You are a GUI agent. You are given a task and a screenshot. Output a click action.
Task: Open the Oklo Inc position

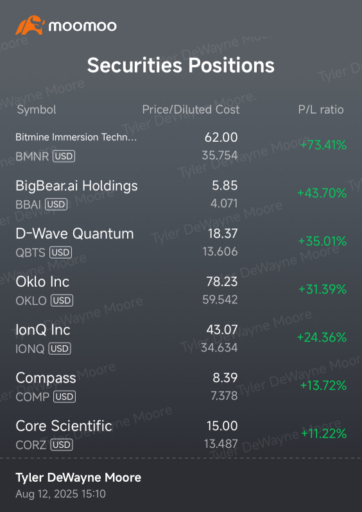click(181, 290)
